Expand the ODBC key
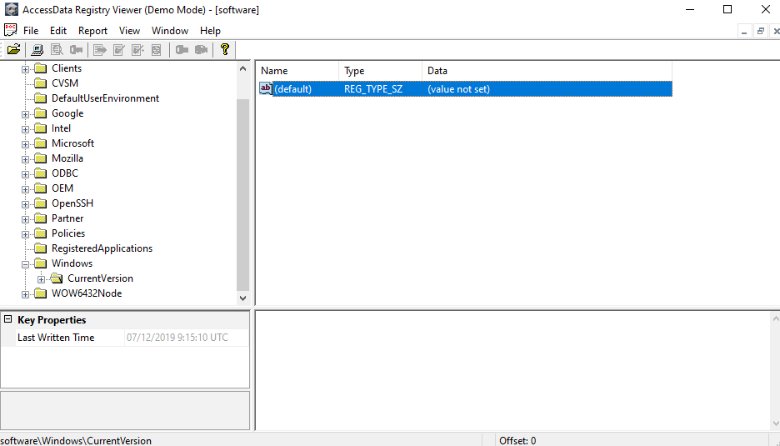The width and height of the screenshot is (780, 446). [x=25, y=174]
